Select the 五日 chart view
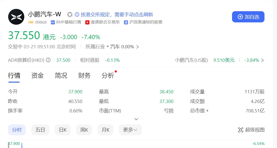The width and height of the screenshot is (277, 148). tap(40, 130)
